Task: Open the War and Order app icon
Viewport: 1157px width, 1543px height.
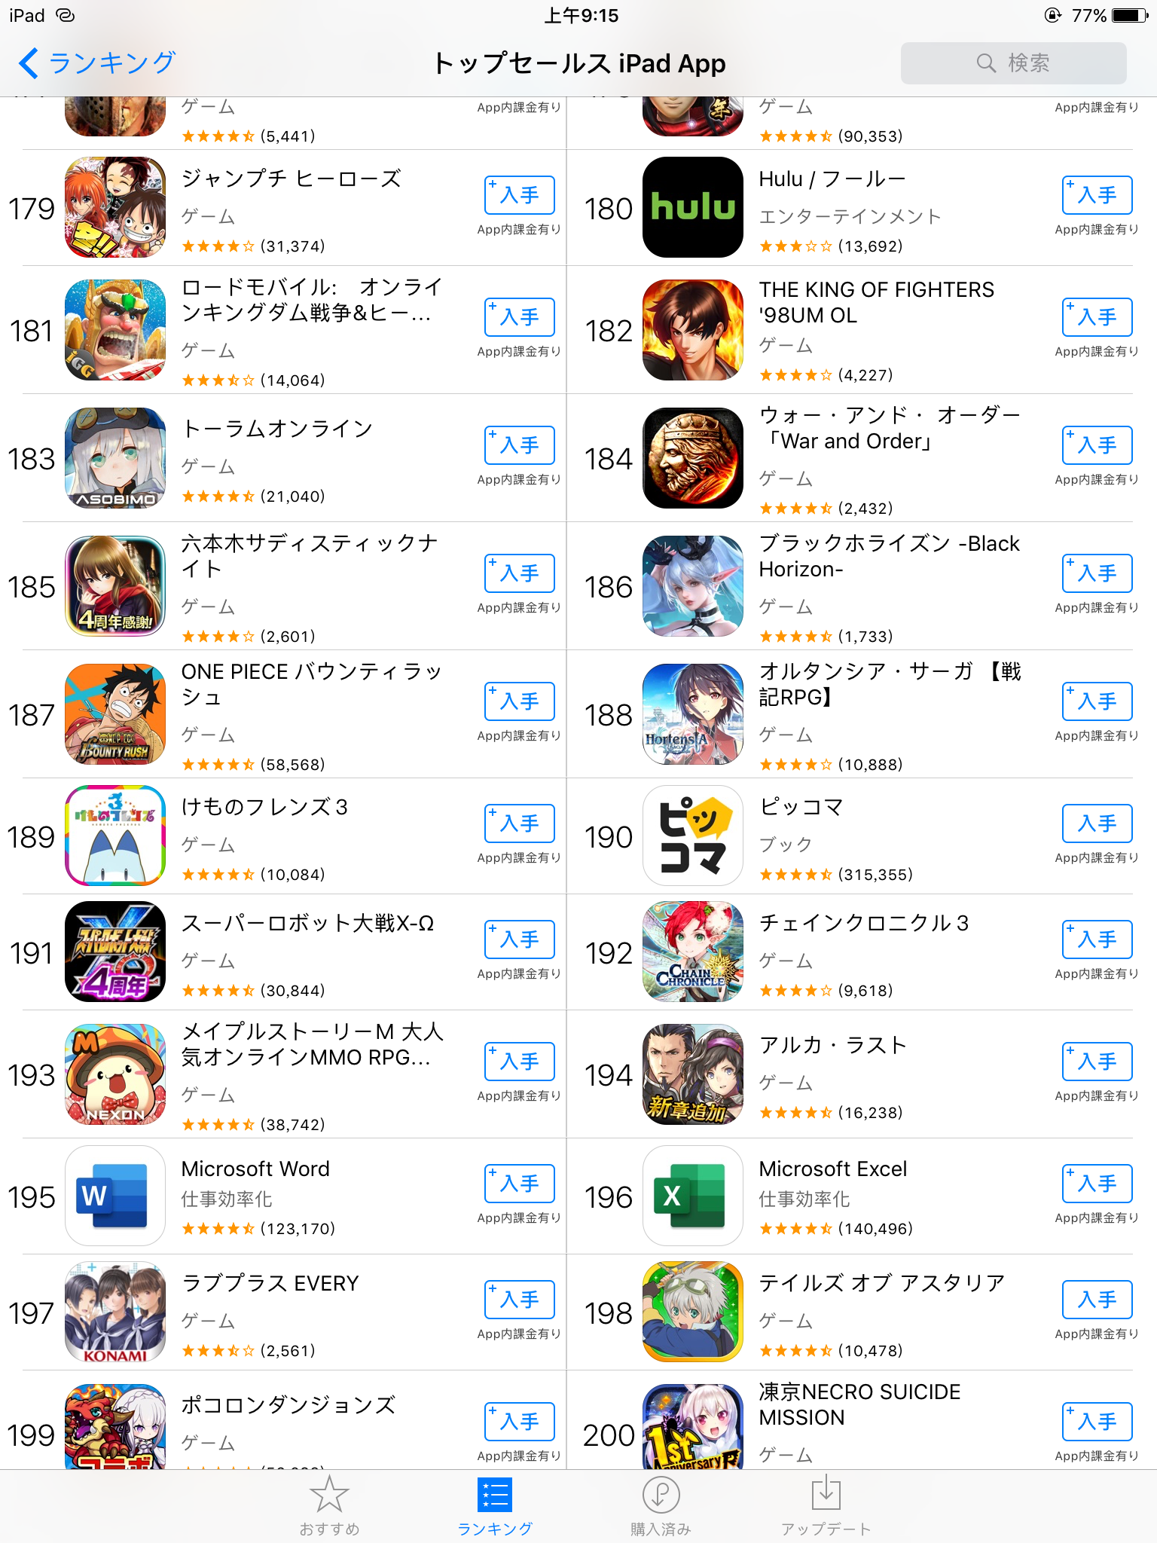Action: (x=693, y=458)
